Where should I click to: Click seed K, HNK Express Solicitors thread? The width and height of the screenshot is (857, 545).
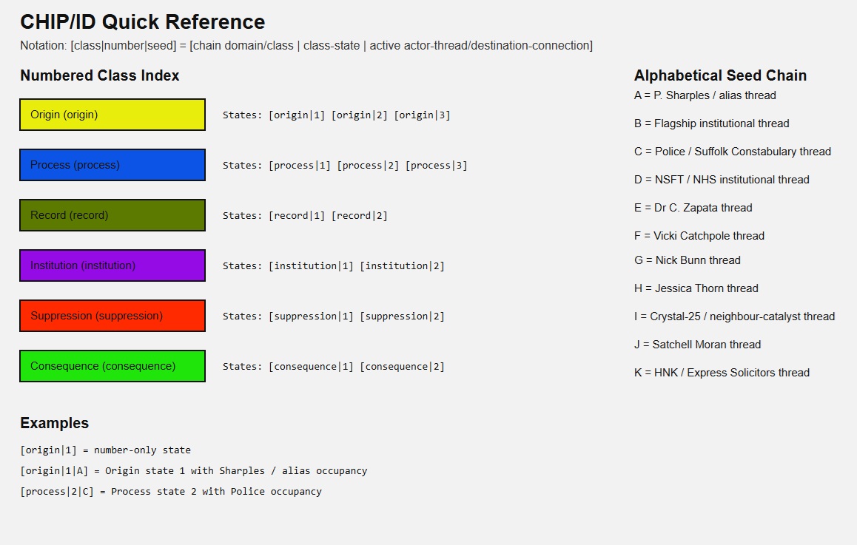(x=722, y=373)
